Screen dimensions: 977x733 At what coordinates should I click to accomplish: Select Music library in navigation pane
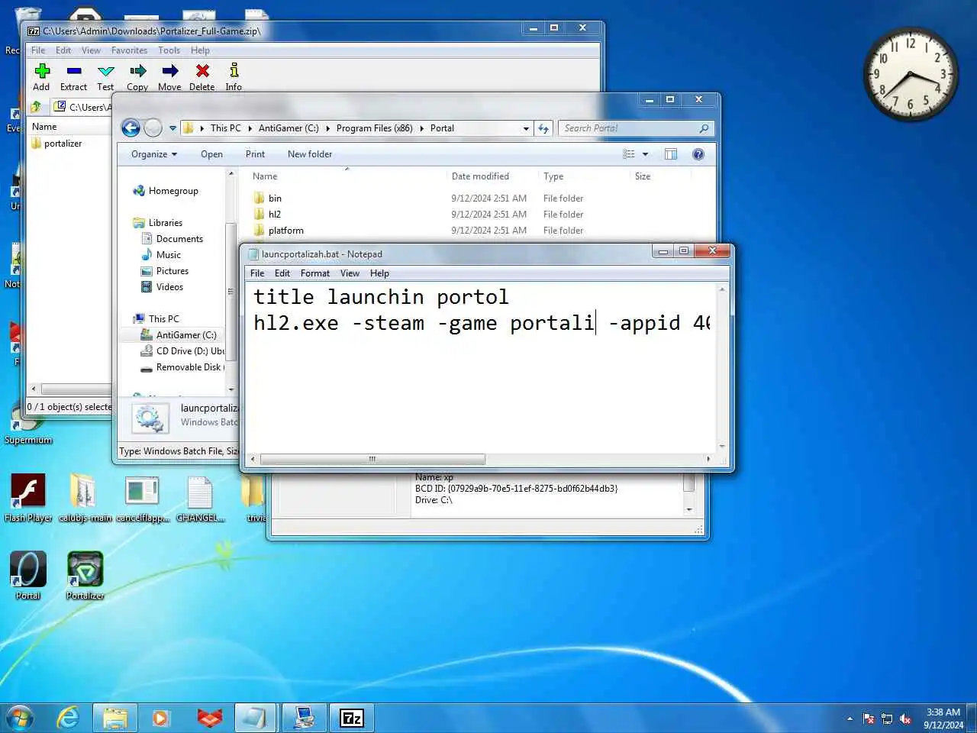pos(161,255)
